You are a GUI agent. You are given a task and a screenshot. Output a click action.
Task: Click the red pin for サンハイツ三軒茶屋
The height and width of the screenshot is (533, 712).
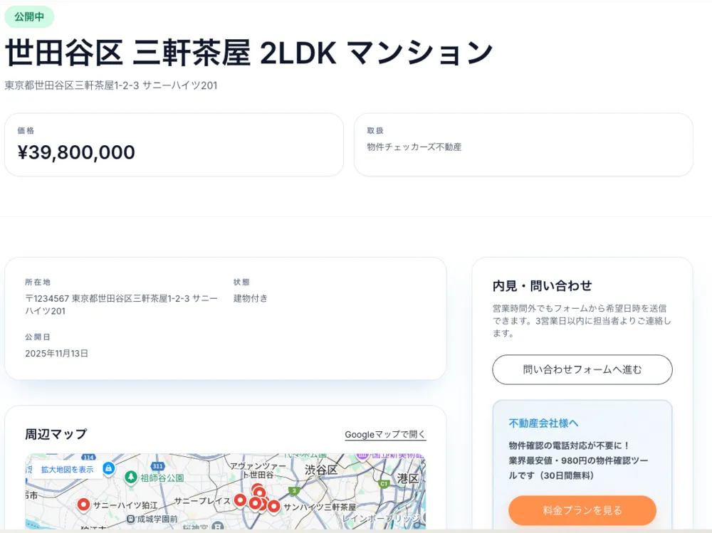point(274,506)
